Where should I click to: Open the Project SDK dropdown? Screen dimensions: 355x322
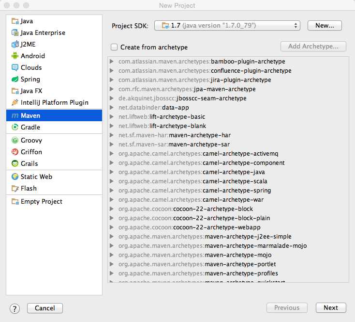click(227, 25)
